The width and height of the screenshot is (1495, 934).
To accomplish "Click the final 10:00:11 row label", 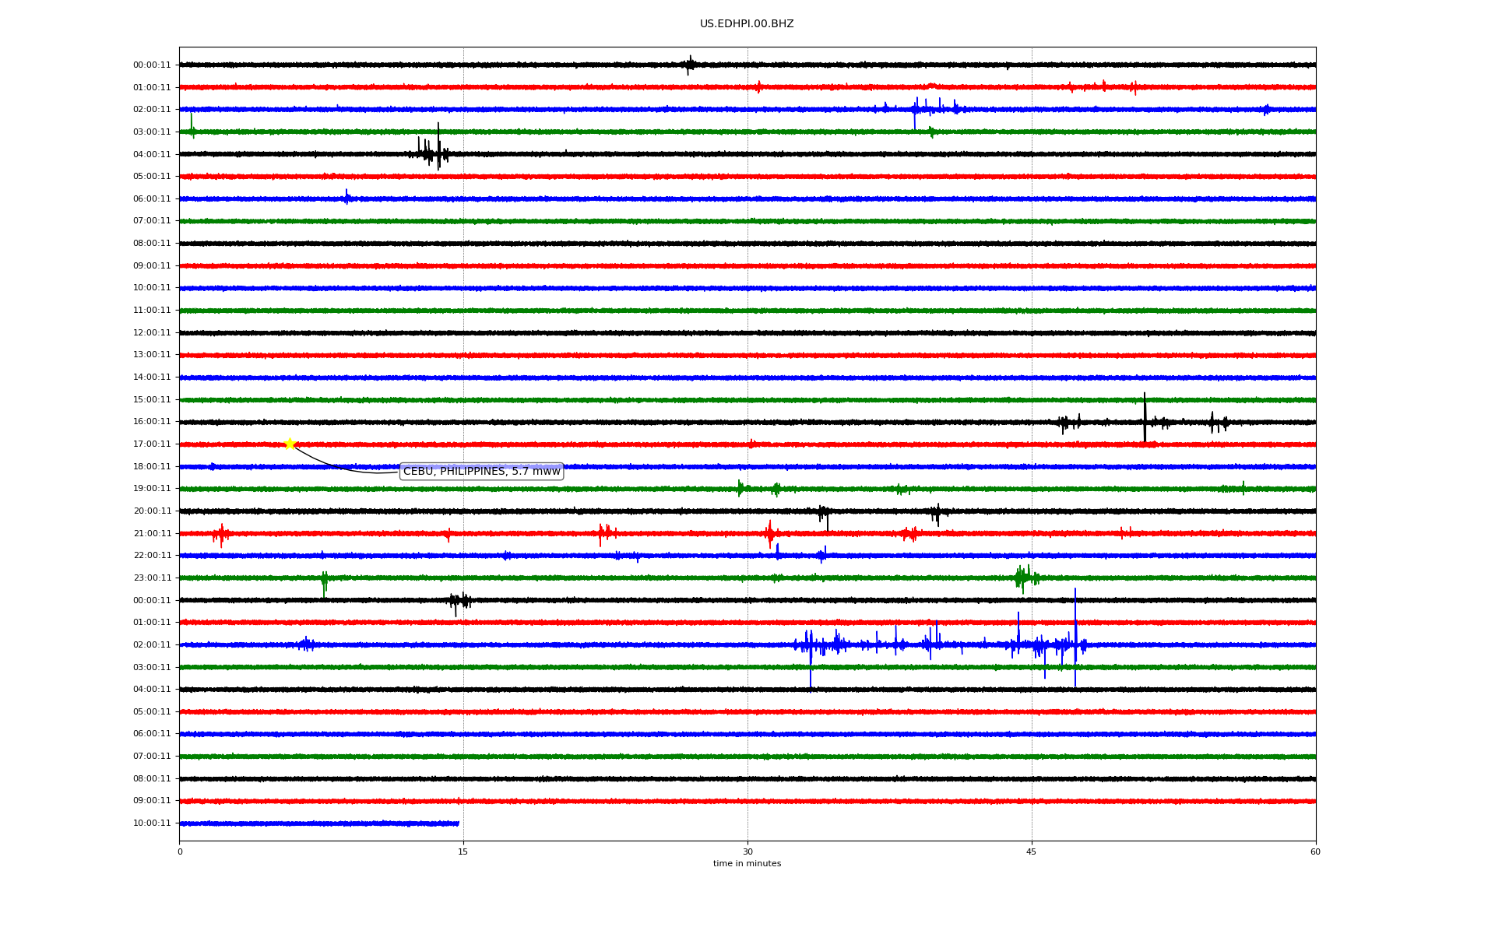I will pos(152,823).
